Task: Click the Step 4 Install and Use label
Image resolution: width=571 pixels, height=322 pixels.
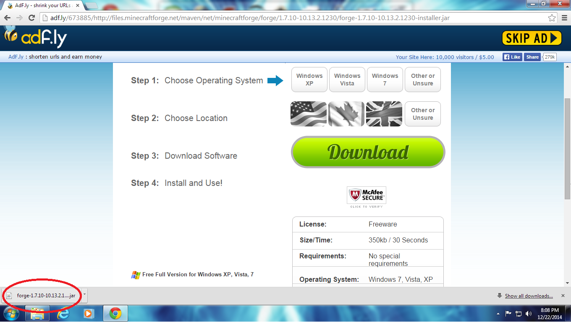Action: point(177,183)
